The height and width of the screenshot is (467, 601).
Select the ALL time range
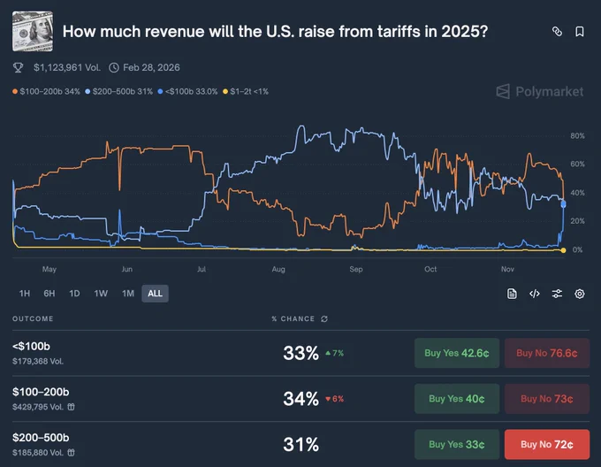tap(155, 294)
